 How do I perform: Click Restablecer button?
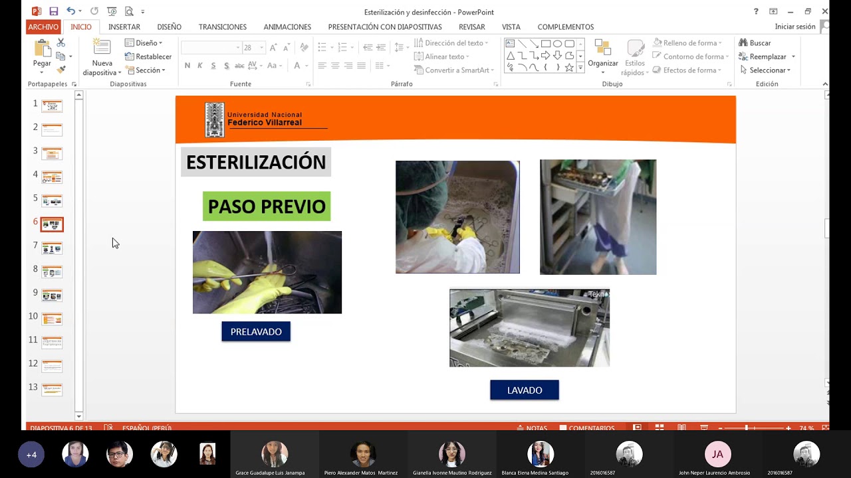click(x=148, y=57)
